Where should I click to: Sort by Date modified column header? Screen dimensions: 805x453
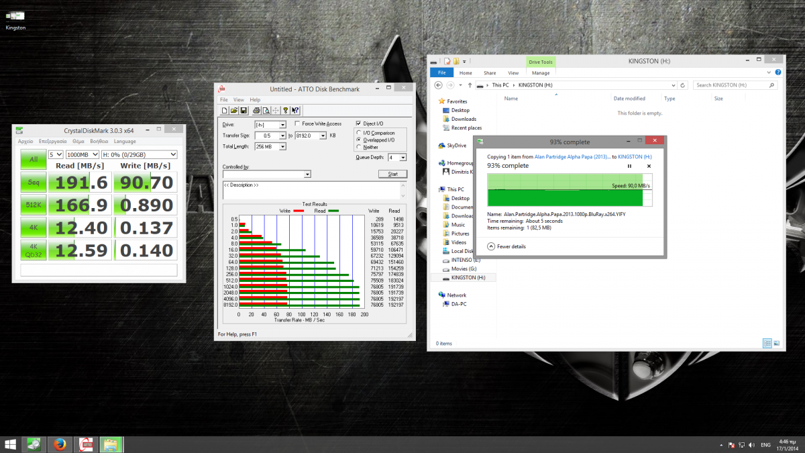[x=629, y=98]
